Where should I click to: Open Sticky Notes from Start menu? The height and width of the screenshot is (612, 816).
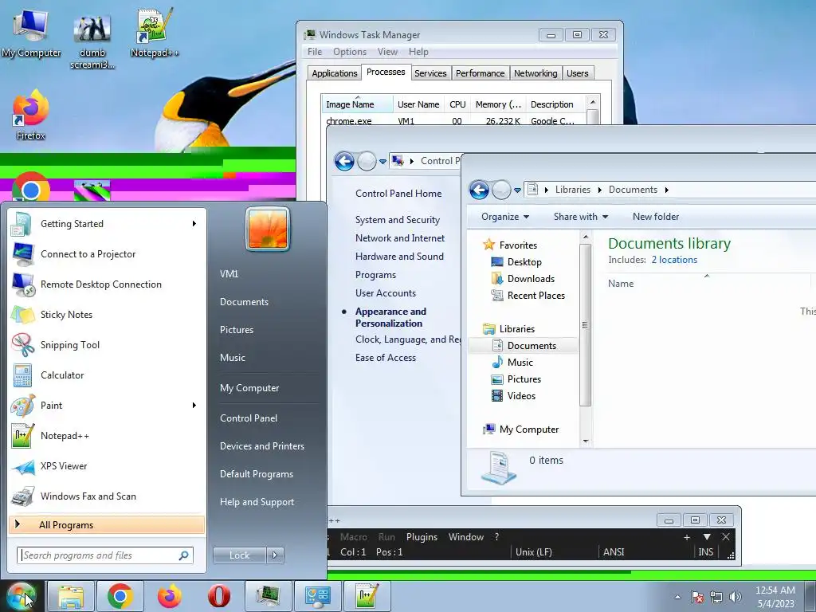pos(107,314)
